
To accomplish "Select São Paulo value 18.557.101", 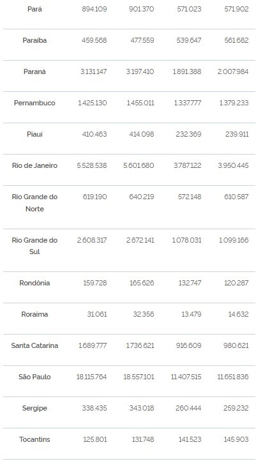I will [139, 377].
